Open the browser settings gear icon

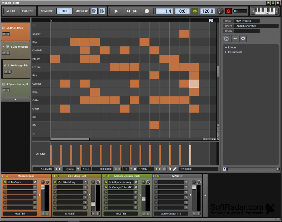point(243,39)
